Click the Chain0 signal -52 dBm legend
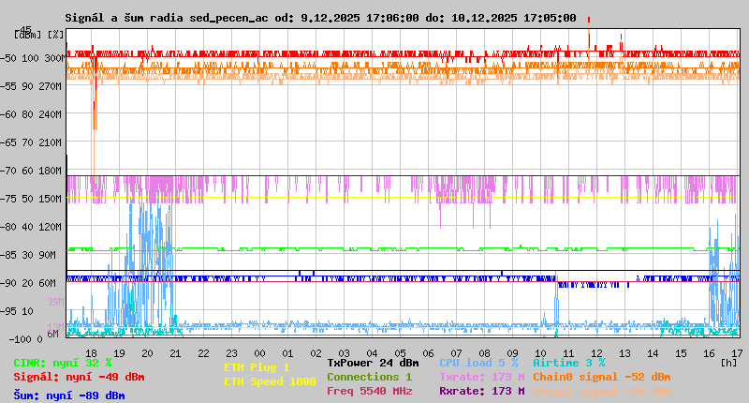 tap(601, 377)
